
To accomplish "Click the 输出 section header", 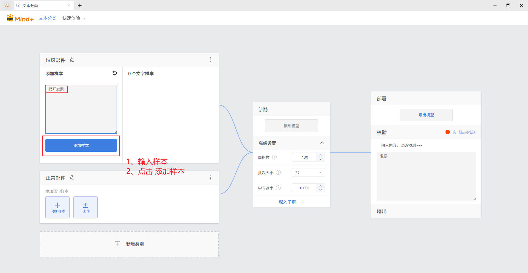I will pyautogui.click(x=426, y=211).
